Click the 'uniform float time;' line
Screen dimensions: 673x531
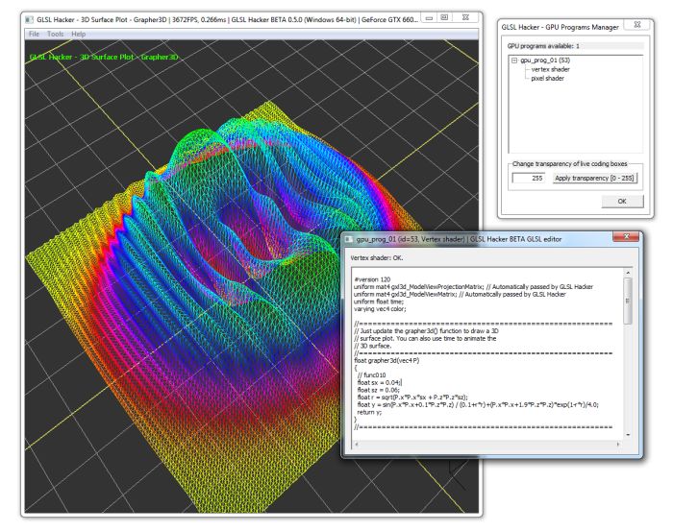379,302
